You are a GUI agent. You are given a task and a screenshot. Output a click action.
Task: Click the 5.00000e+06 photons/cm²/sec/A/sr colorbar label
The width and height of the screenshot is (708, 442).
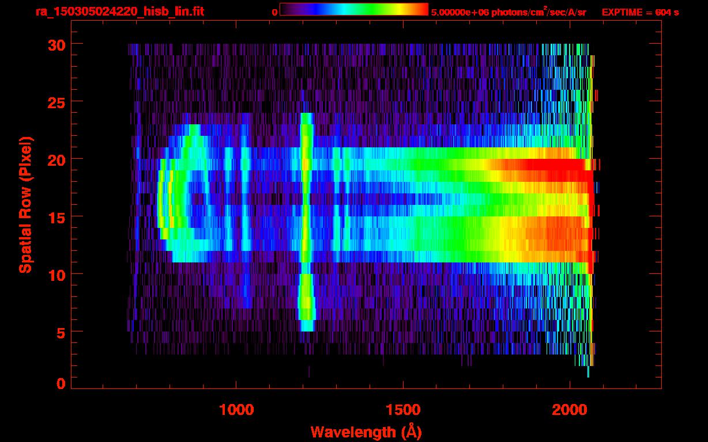pos(509,12)
